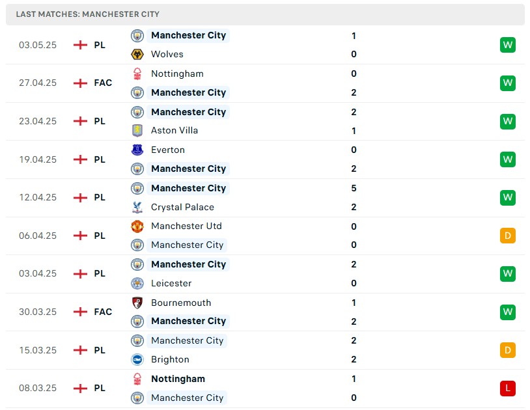Open the Wolves team link
The image size is (530, 410).
click(167, 54)
